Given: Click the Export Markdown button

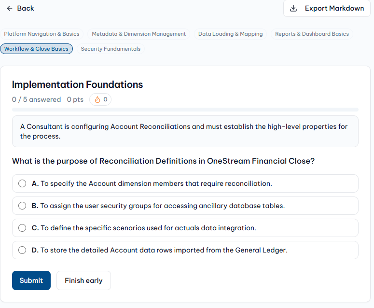Looking at the screenshot, I should tap(327, 8).
